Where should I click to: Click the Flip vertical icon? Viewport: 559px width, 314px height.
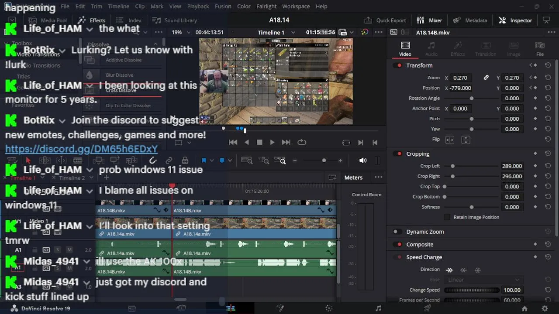click(x=466, y=140)
